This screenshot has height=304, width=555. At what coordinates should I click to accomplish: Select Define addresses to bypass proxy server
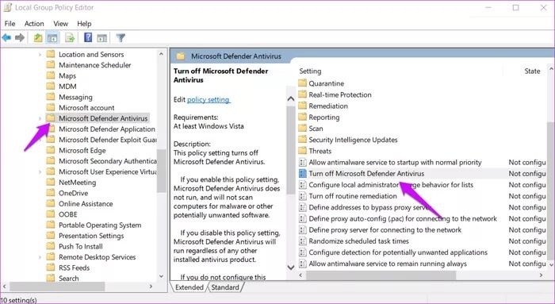(370, 207)
